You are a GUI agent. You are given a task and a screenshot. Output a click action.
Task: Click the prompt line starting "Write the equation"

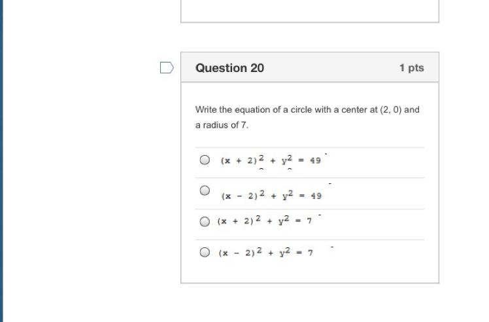(x=307, y=109)
